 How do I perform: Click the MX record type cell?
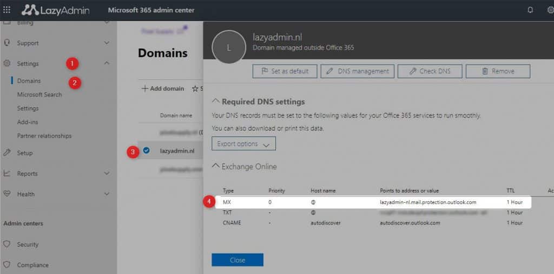pos(227,202)
